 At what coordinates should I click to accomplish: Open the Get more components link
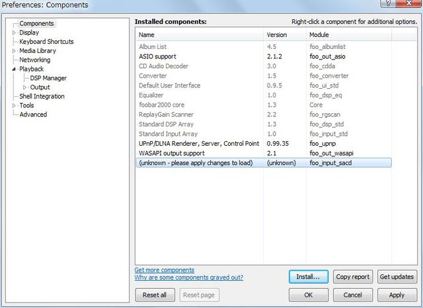point(165,270)
